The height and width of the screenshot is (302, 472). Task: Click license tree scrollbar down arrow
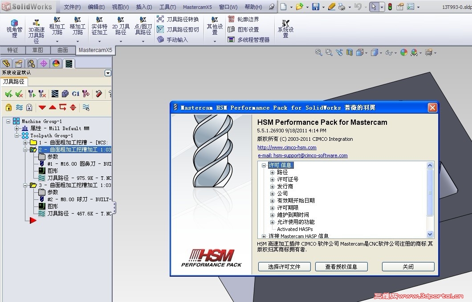(430, 234)
